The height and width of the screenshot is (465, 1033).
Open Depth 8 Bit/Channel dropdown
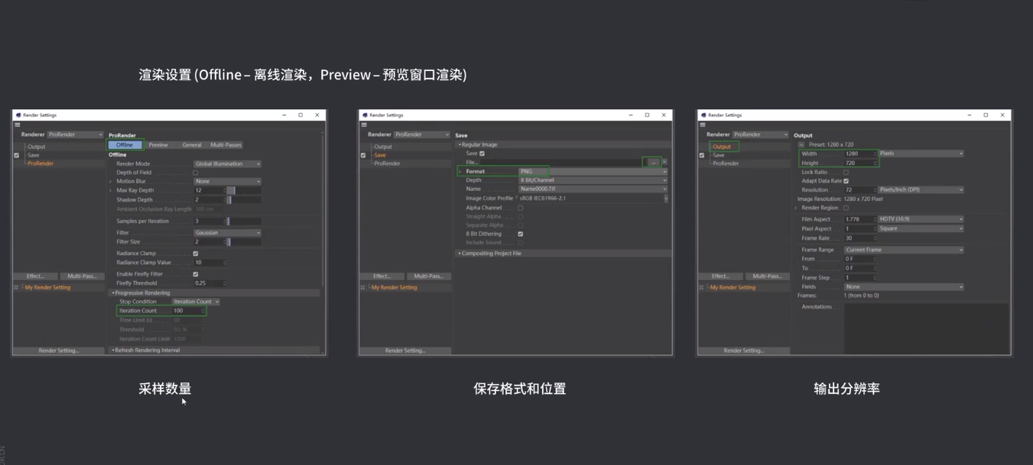tap(593, 180)
